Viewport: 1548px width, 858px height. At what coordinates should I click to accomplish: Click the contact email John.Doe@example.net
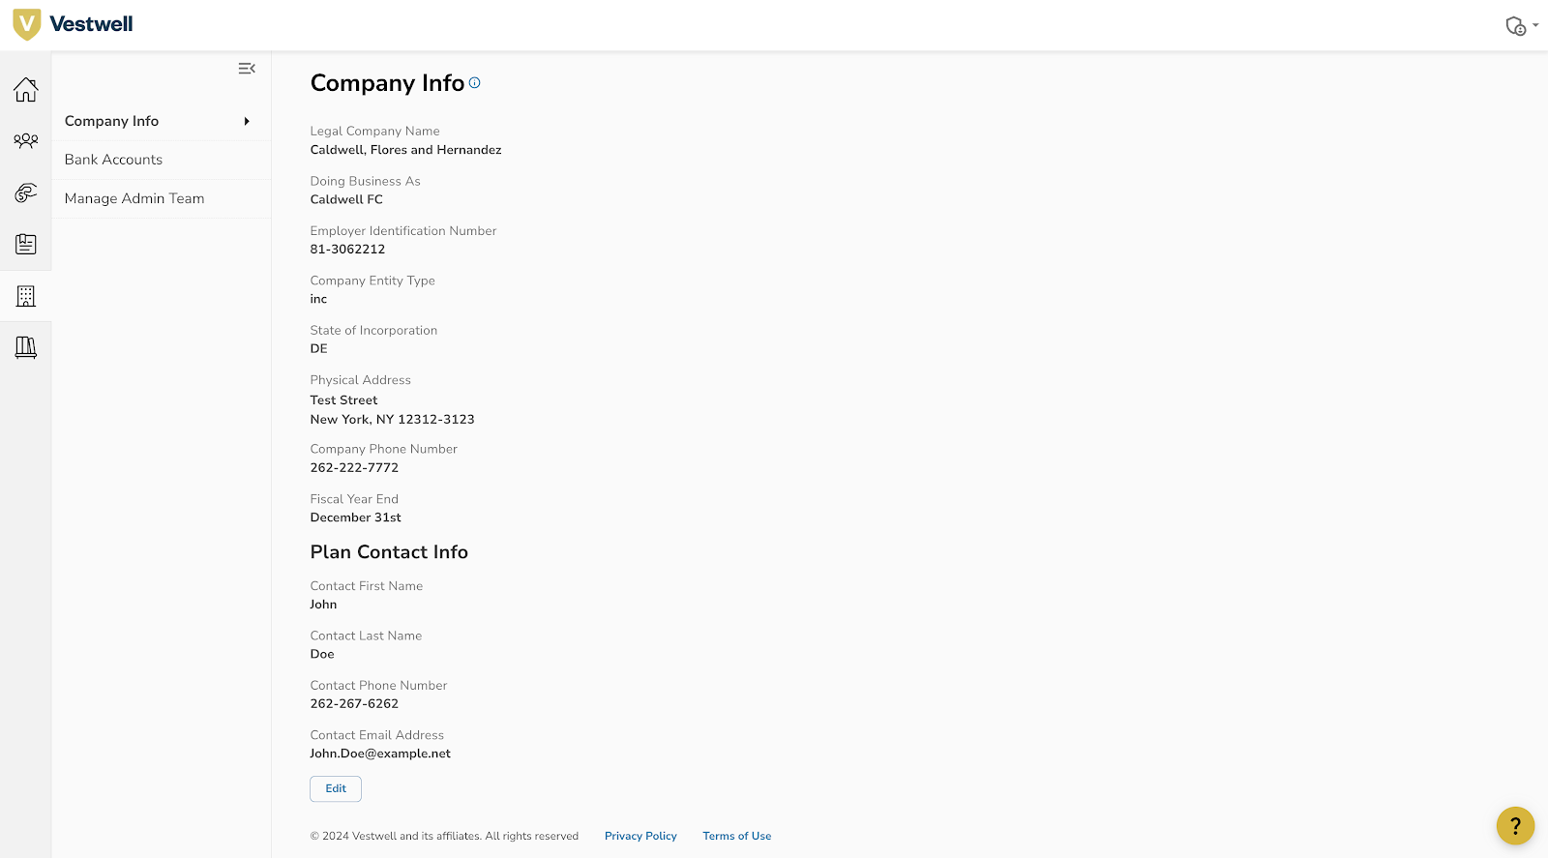(x=380, y=754)
